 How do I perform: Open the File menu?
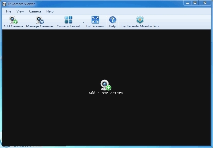click(9, 11)
